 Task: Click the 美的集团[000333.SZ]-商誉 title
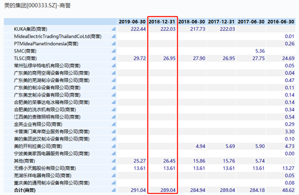point(37,5)
